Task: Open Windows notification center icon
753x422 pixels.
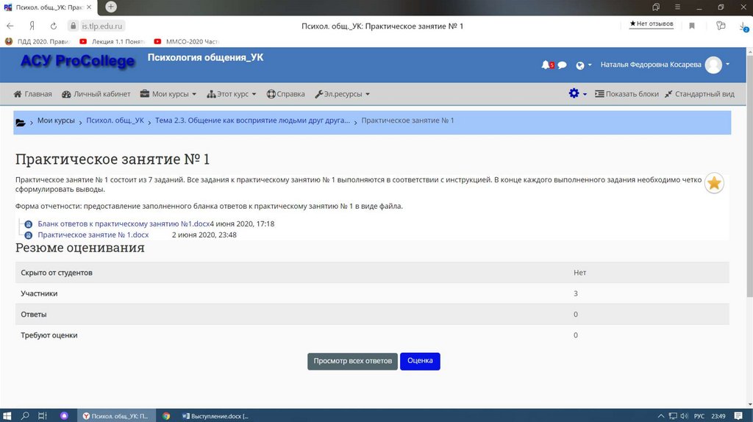Action: tap(738, 416)
